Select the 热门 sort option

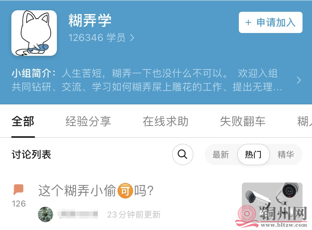pos(253,154)
